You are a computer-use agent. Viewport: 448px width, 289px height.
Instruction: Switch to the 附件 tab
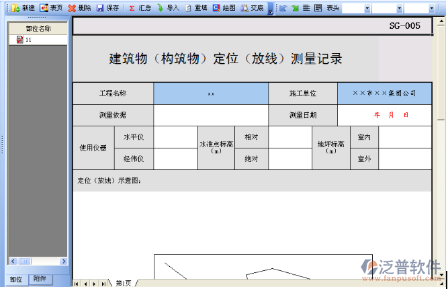(x=40, y=278)
